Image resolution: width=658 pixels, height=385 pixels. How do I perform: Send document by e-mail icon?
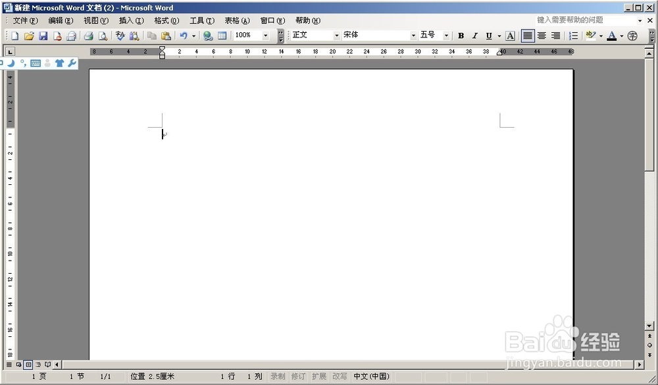(71, 36)
